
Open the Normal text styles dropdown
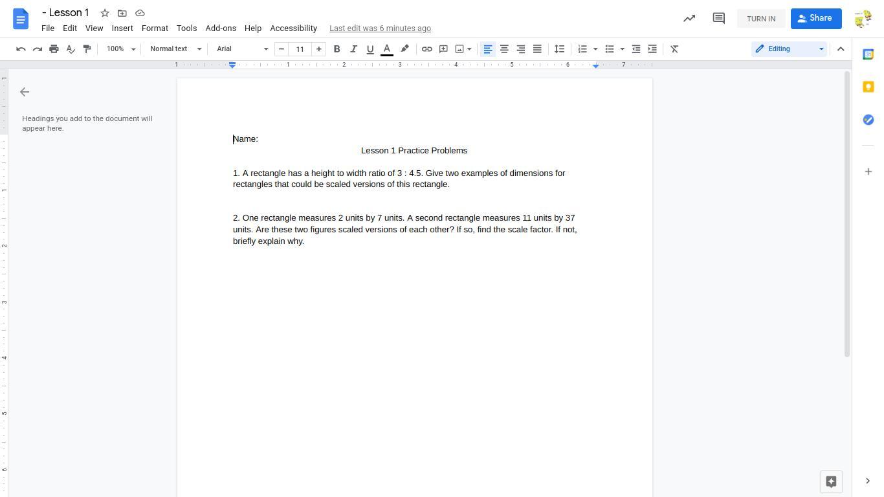(176, 49)
